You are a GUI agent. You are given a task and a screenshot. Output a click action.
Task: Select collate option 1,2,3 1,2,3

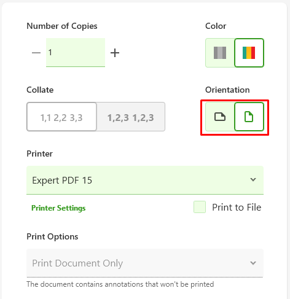tap(131, 117)
